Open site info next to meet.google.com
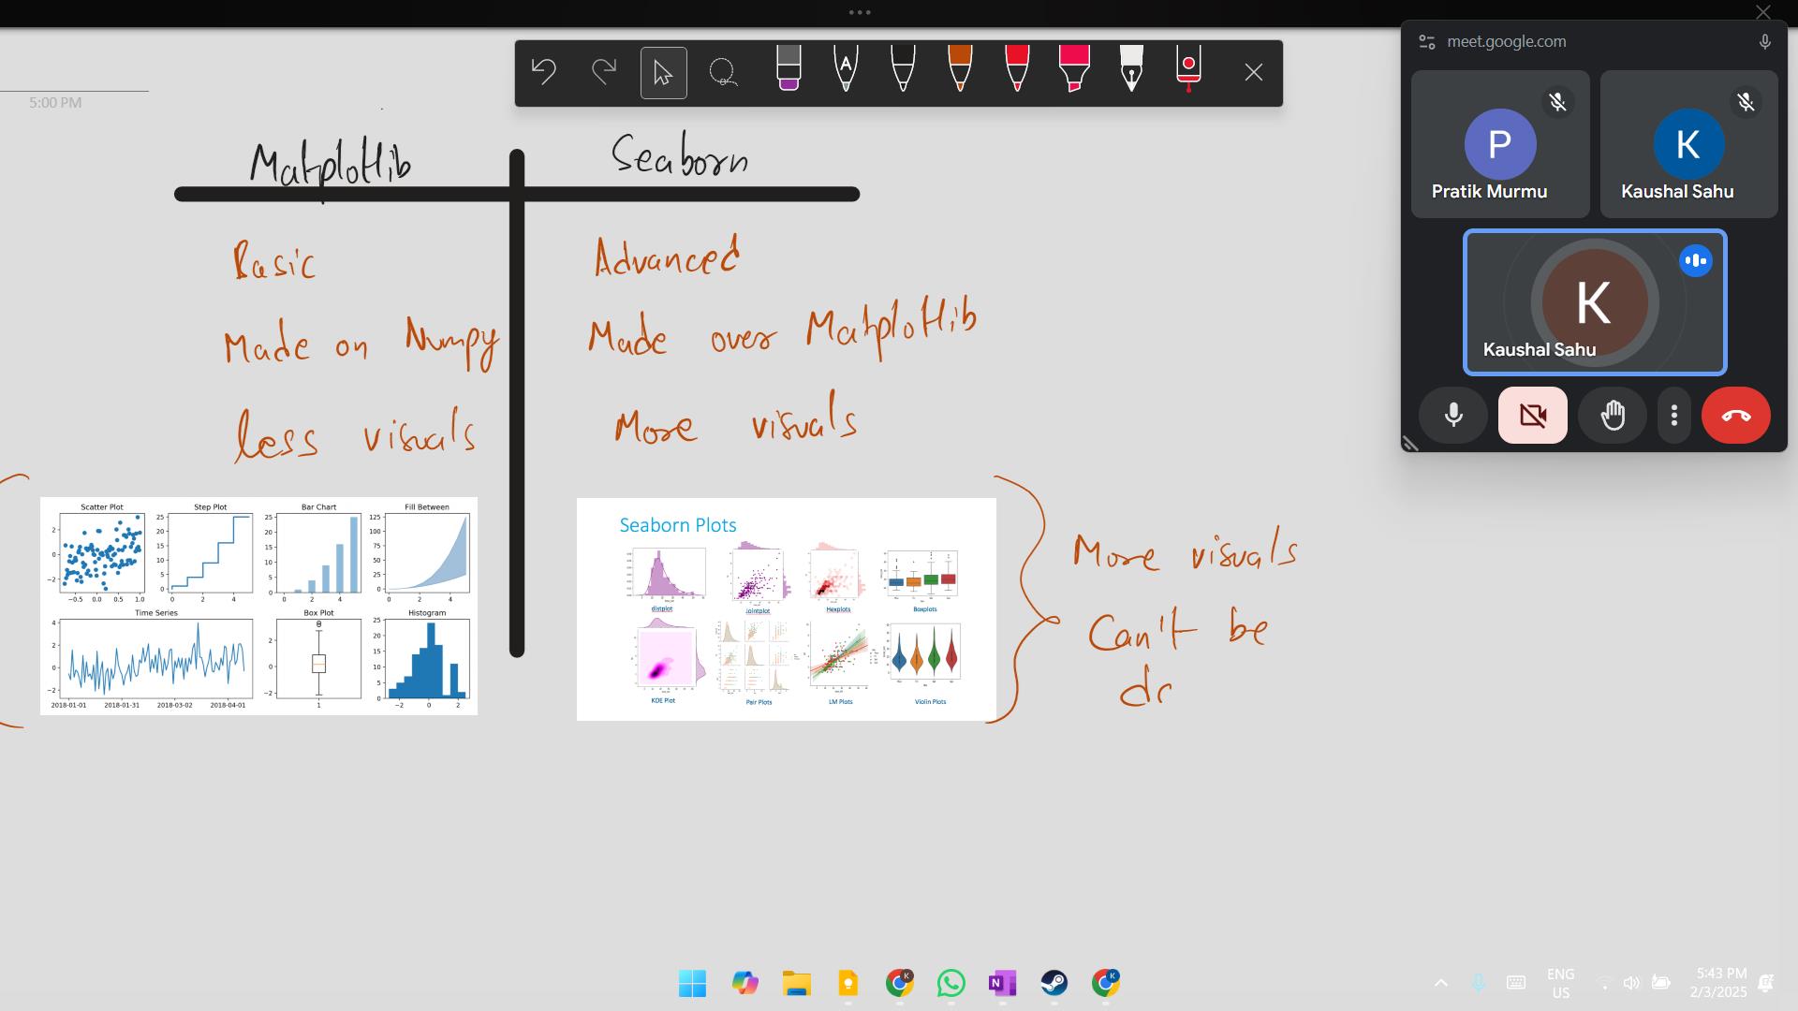This screenshot has width=1798, height=1011. [1427, 42]
